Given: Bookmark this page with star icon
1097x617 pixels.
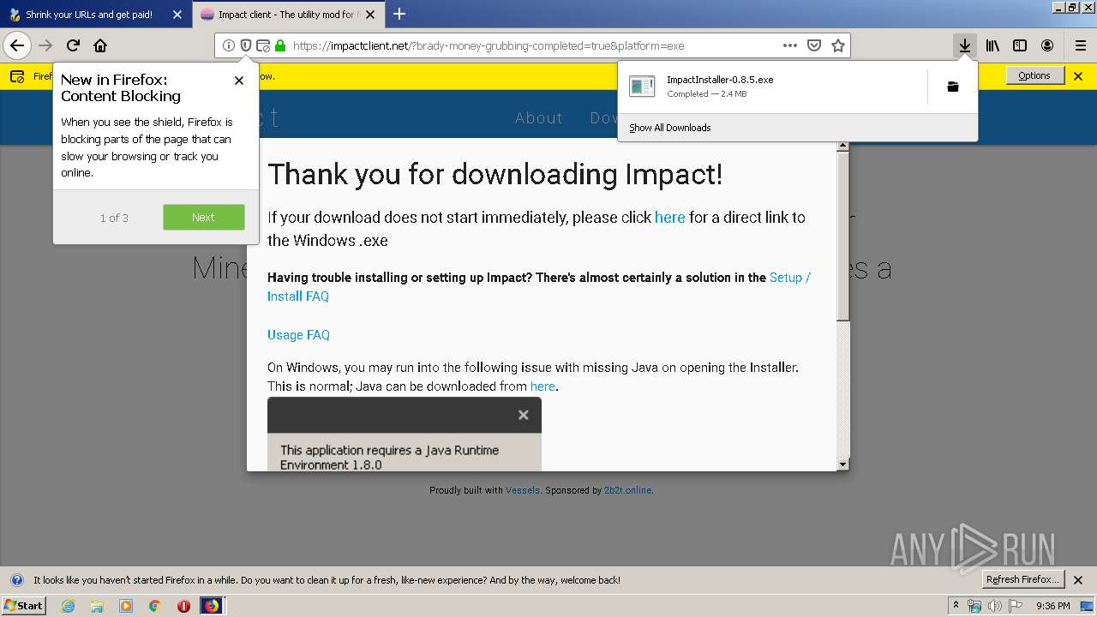Looking at the screenshot, I should 838,45.
